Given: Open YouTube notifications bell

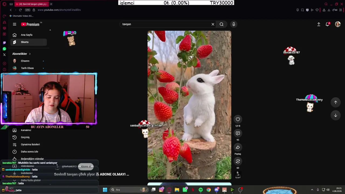Looking at the screenshot, I should (327, 24).
